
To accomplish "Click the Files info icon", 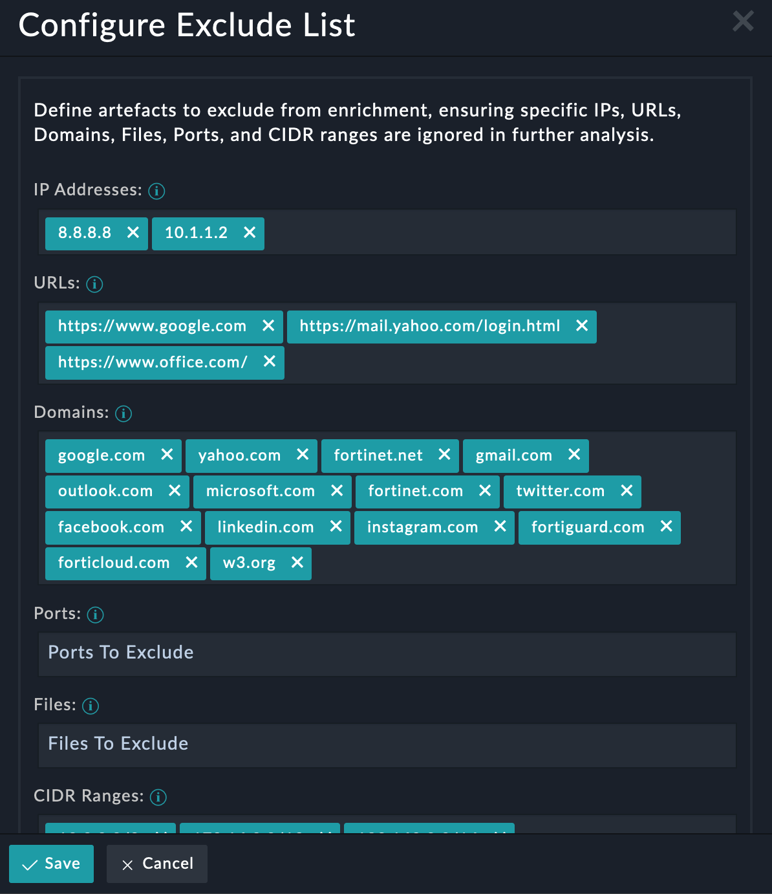I will pos(91,706).
